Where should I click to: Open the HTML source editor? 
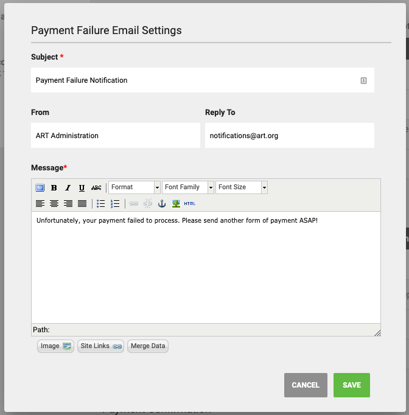coord(190,203)
